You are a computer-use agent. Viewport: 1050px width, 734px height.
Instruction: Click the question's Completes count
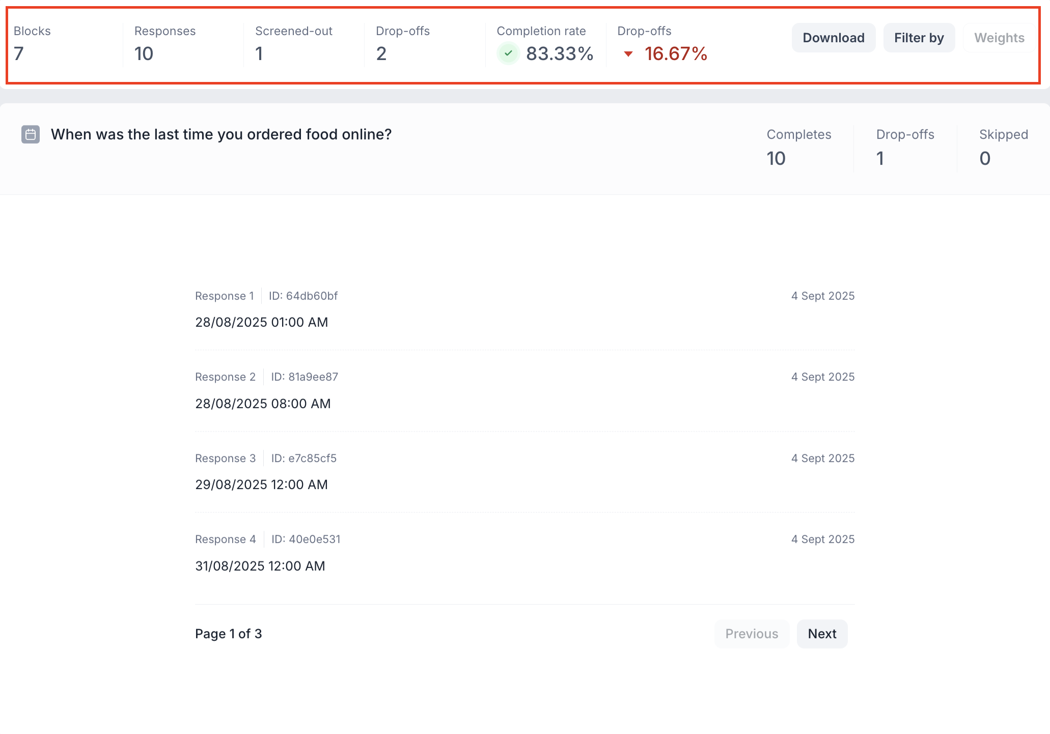[x=776, y=158]
